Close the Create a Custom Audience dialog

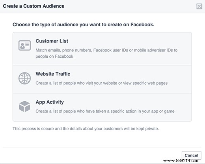tap(199, 6)
